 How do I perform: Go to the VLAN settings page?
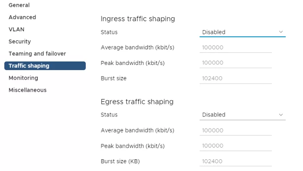(x=16, y=29)
